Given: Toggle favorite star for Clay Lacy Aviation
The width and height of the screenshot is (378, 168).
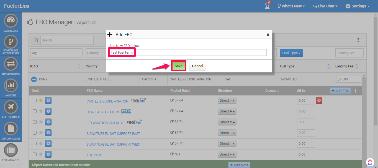Looking at the screenshot, I should click(41, 111).
